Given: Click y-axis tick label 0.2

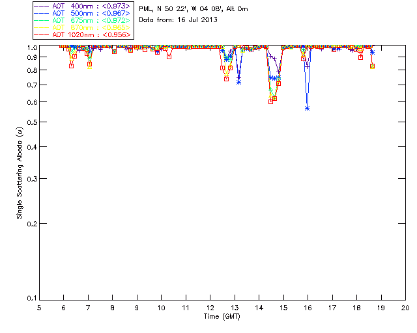Looking at the screenshot, I should (x=32, y=224).
